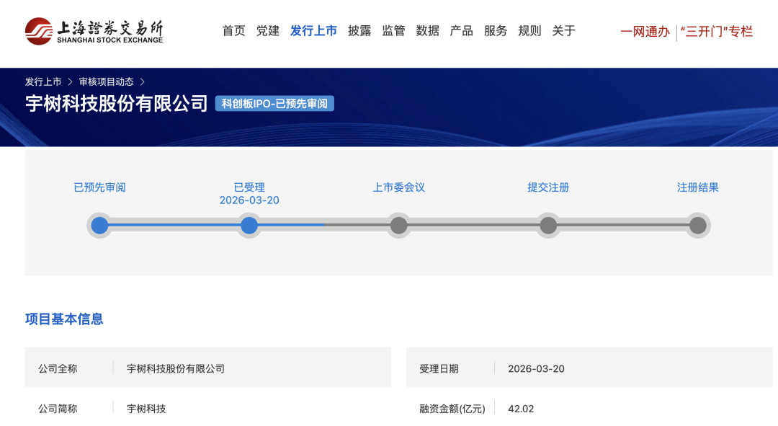Click the Shanghai Stock Exchange logo
The image size is (778, 426).
(x=94, y=31)
